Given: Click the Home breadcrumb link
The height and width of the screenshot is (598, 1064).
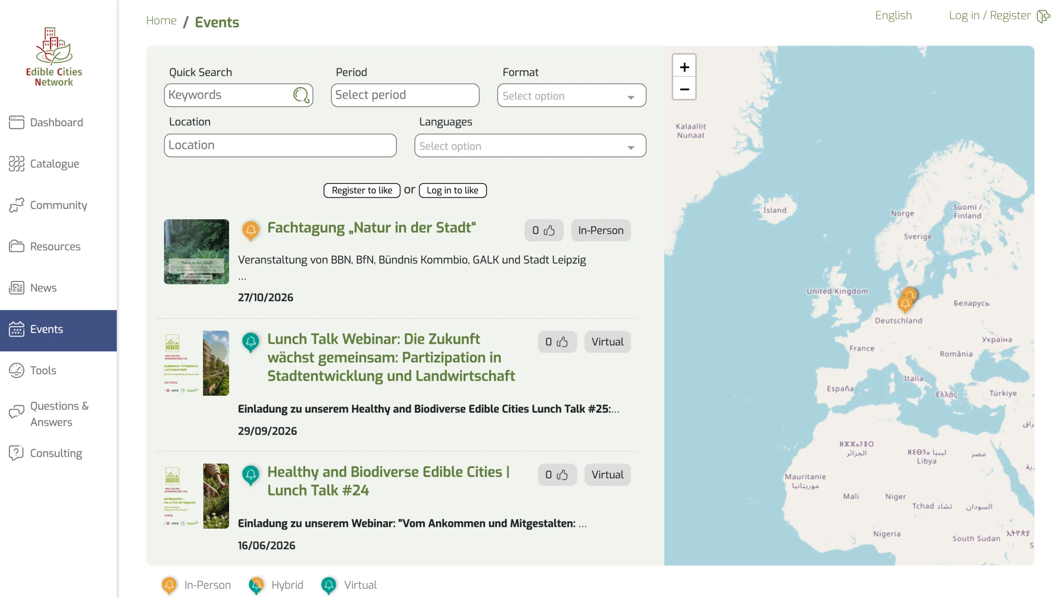Looking at the screenshot, I should pos(161,21).
